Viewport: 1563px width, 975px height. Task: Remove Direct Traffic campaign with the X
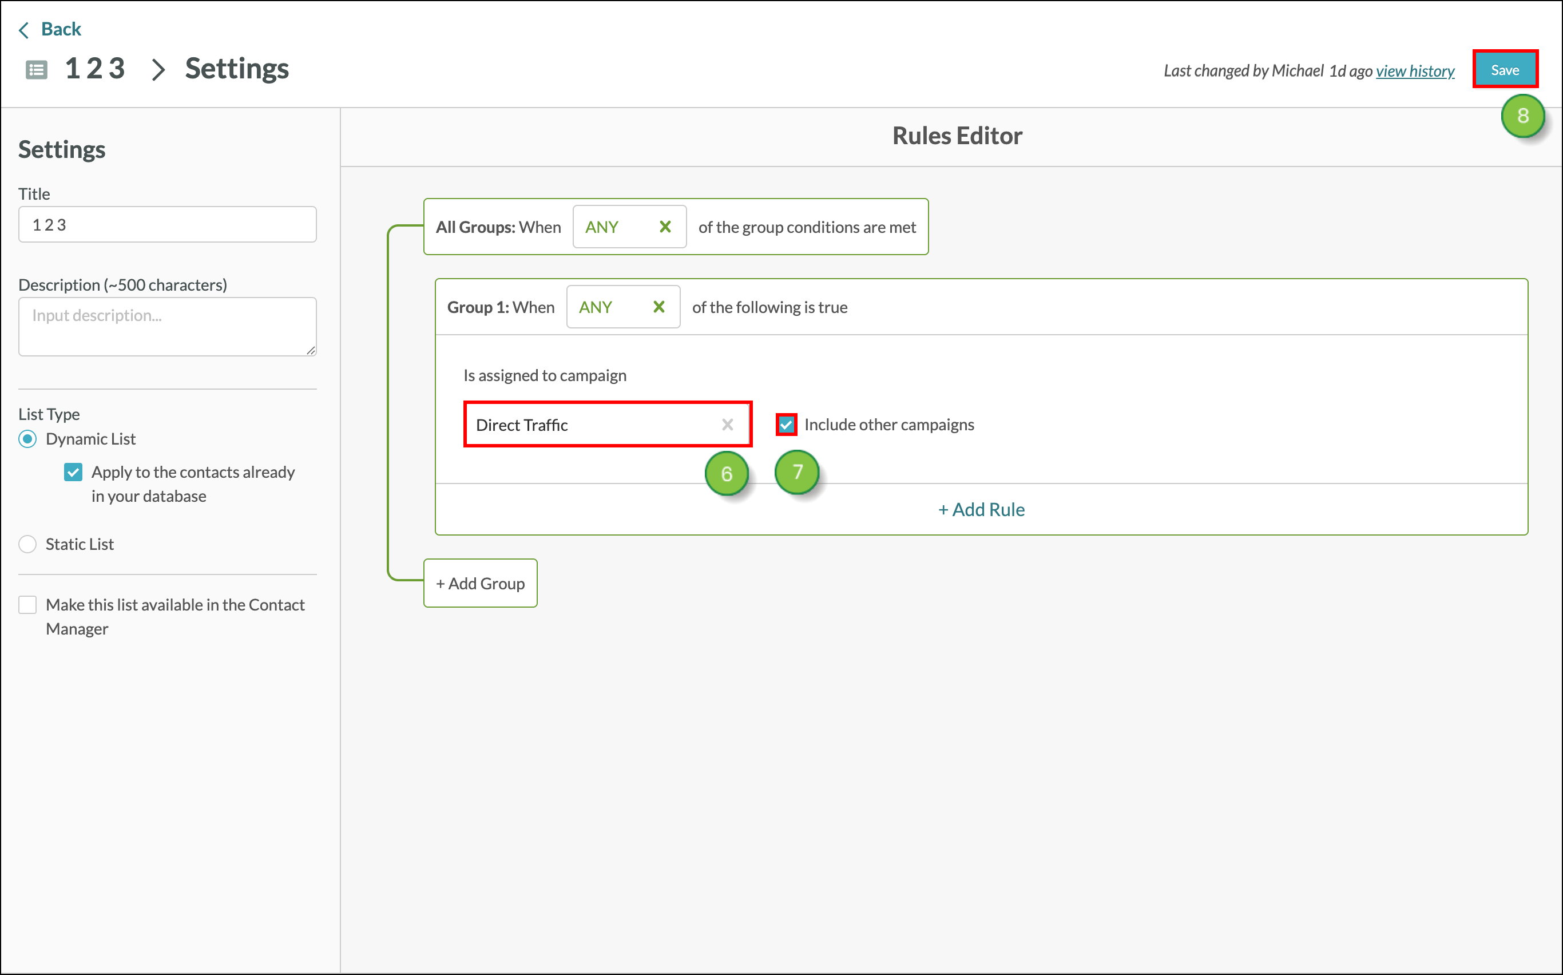[727, 425]
